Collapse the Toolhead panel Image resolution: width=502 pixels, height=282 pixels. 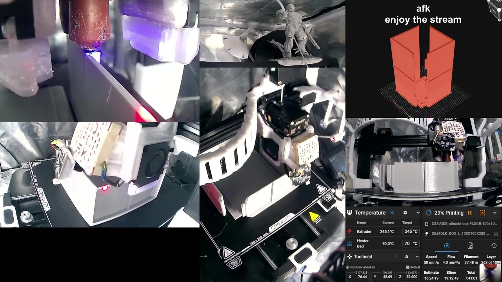[x=417, y=257]
